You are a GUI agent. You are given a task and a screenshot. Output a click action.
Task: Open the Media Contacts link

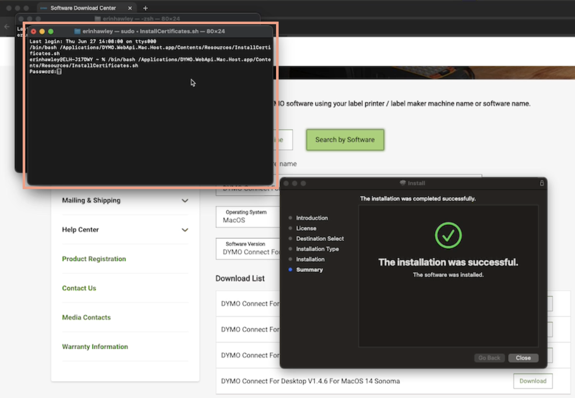[86, 318]
